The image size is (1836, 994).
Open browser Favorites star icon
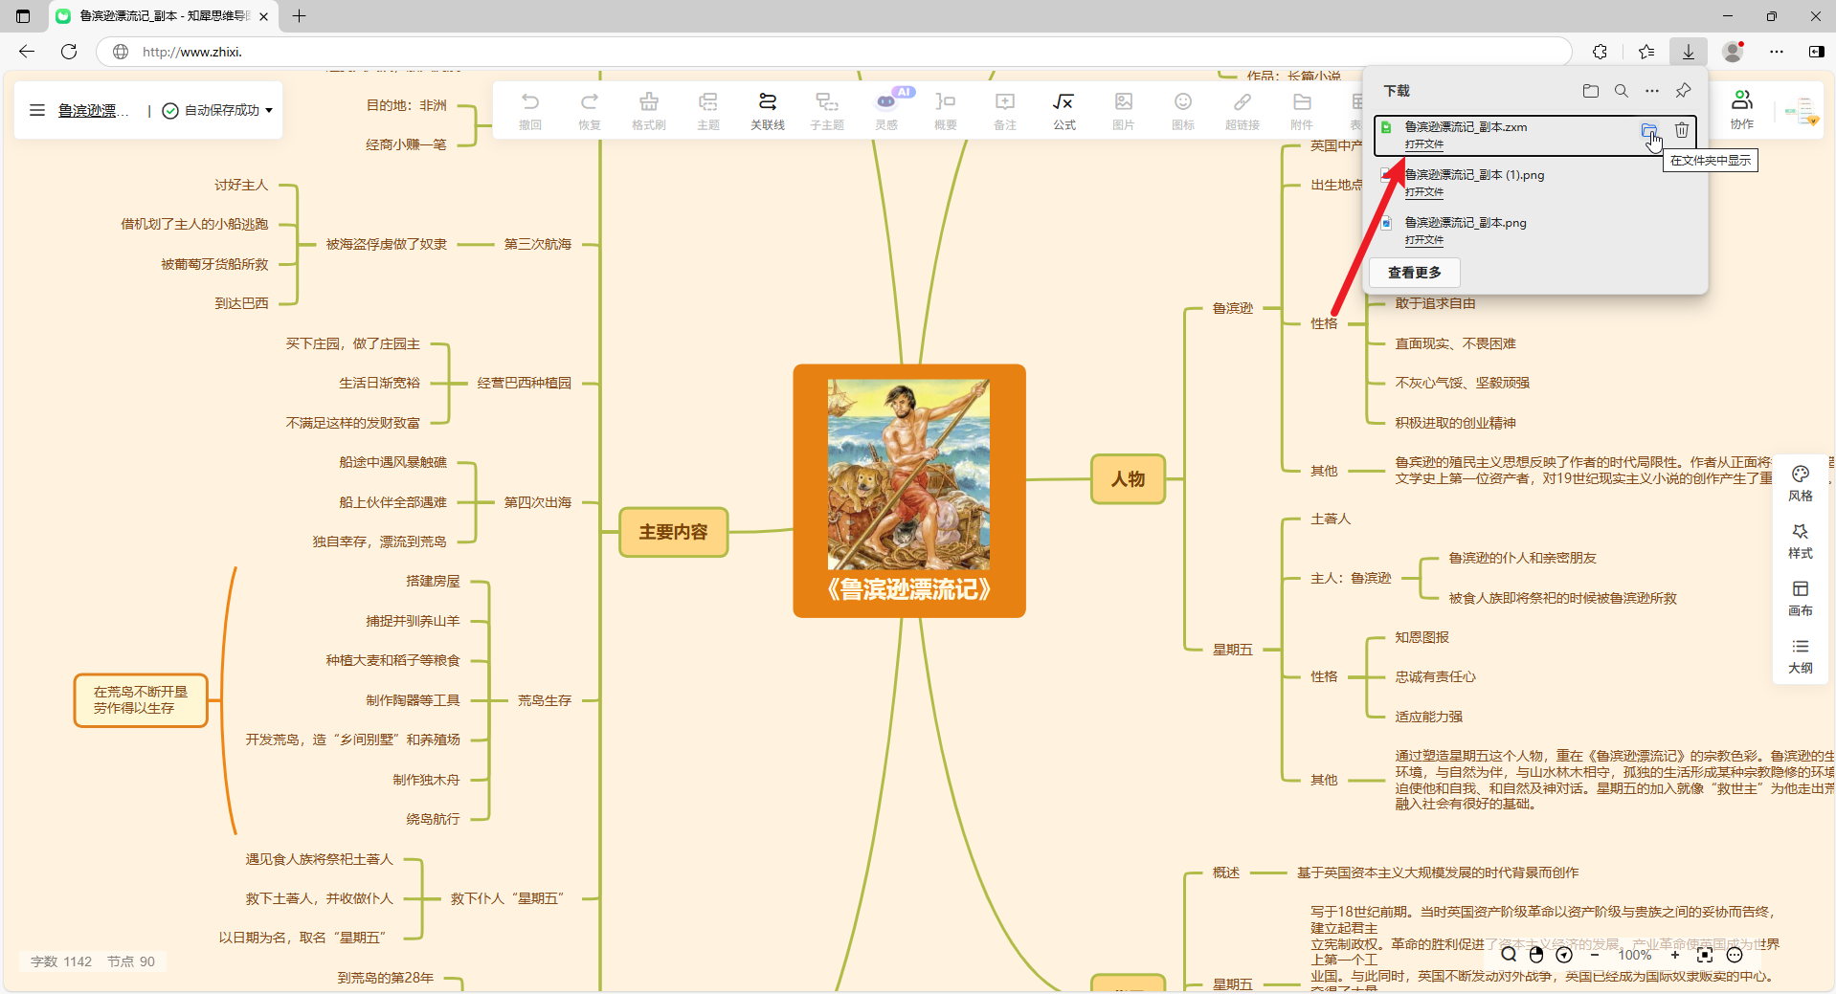pos(1646,52)
